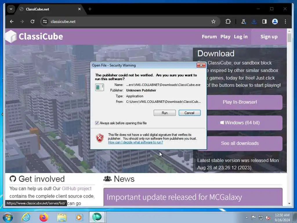Open Chrome three-dot menu
297x223 pixels.
pos(285,21)
